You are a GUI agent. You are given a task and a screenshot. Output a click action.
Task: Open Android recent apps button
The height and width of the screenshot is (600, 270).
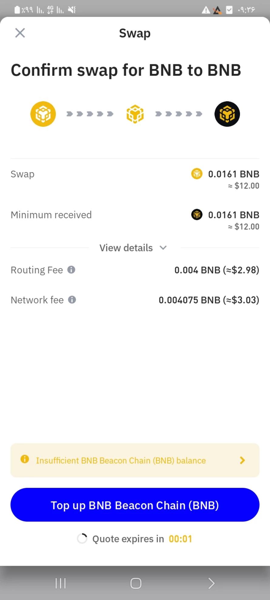61,583
